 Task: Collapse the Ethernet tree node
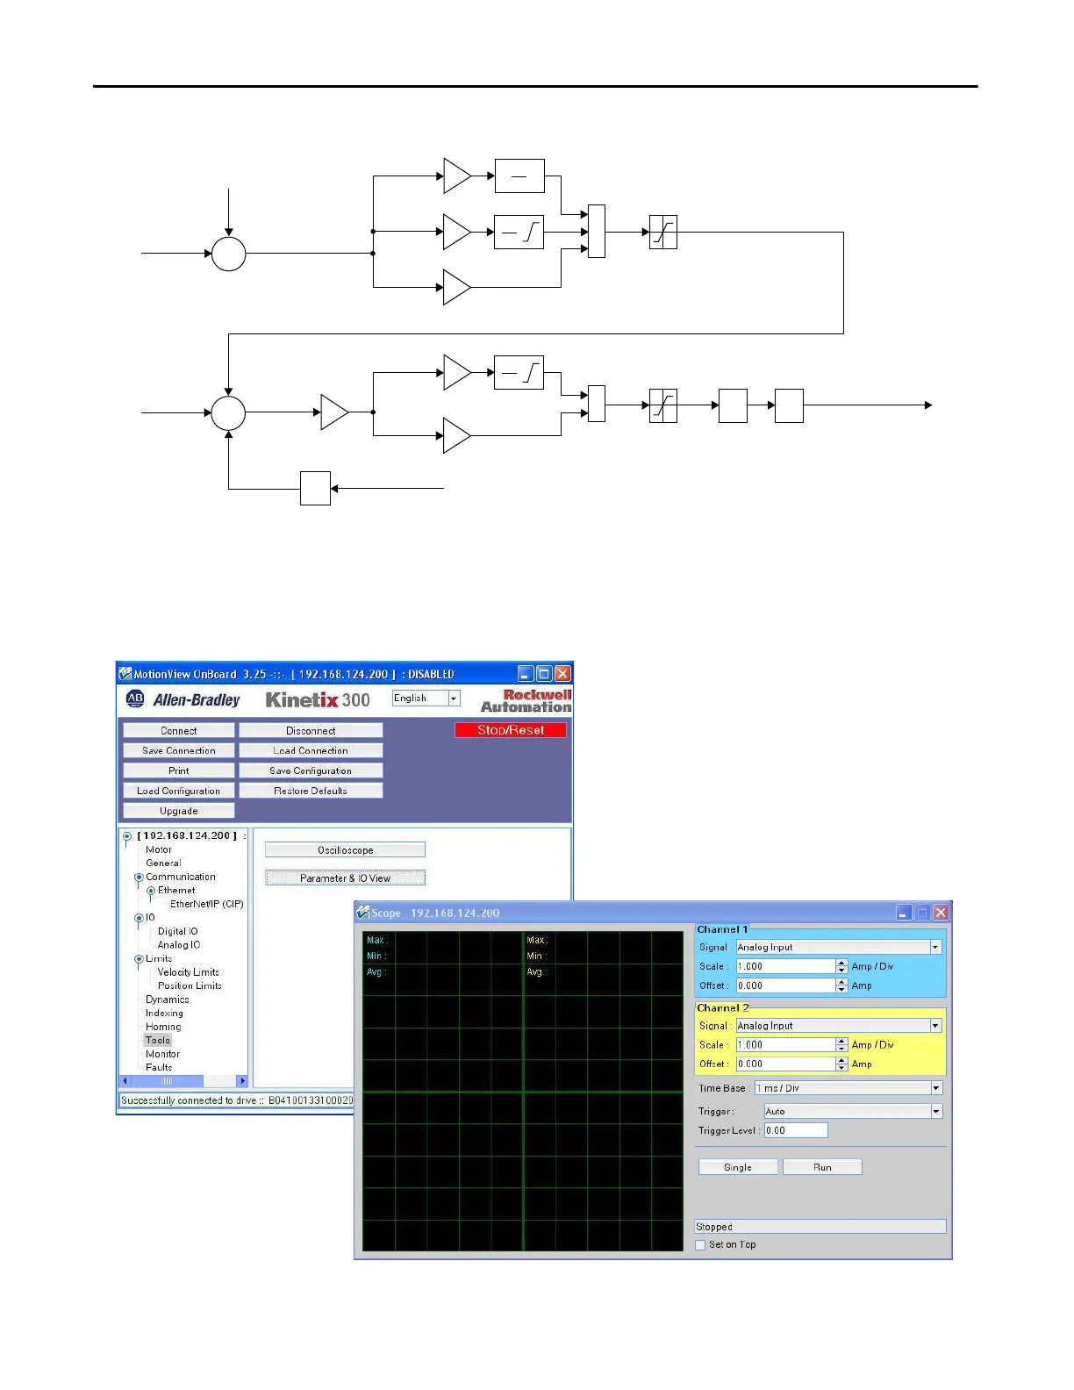151,891
